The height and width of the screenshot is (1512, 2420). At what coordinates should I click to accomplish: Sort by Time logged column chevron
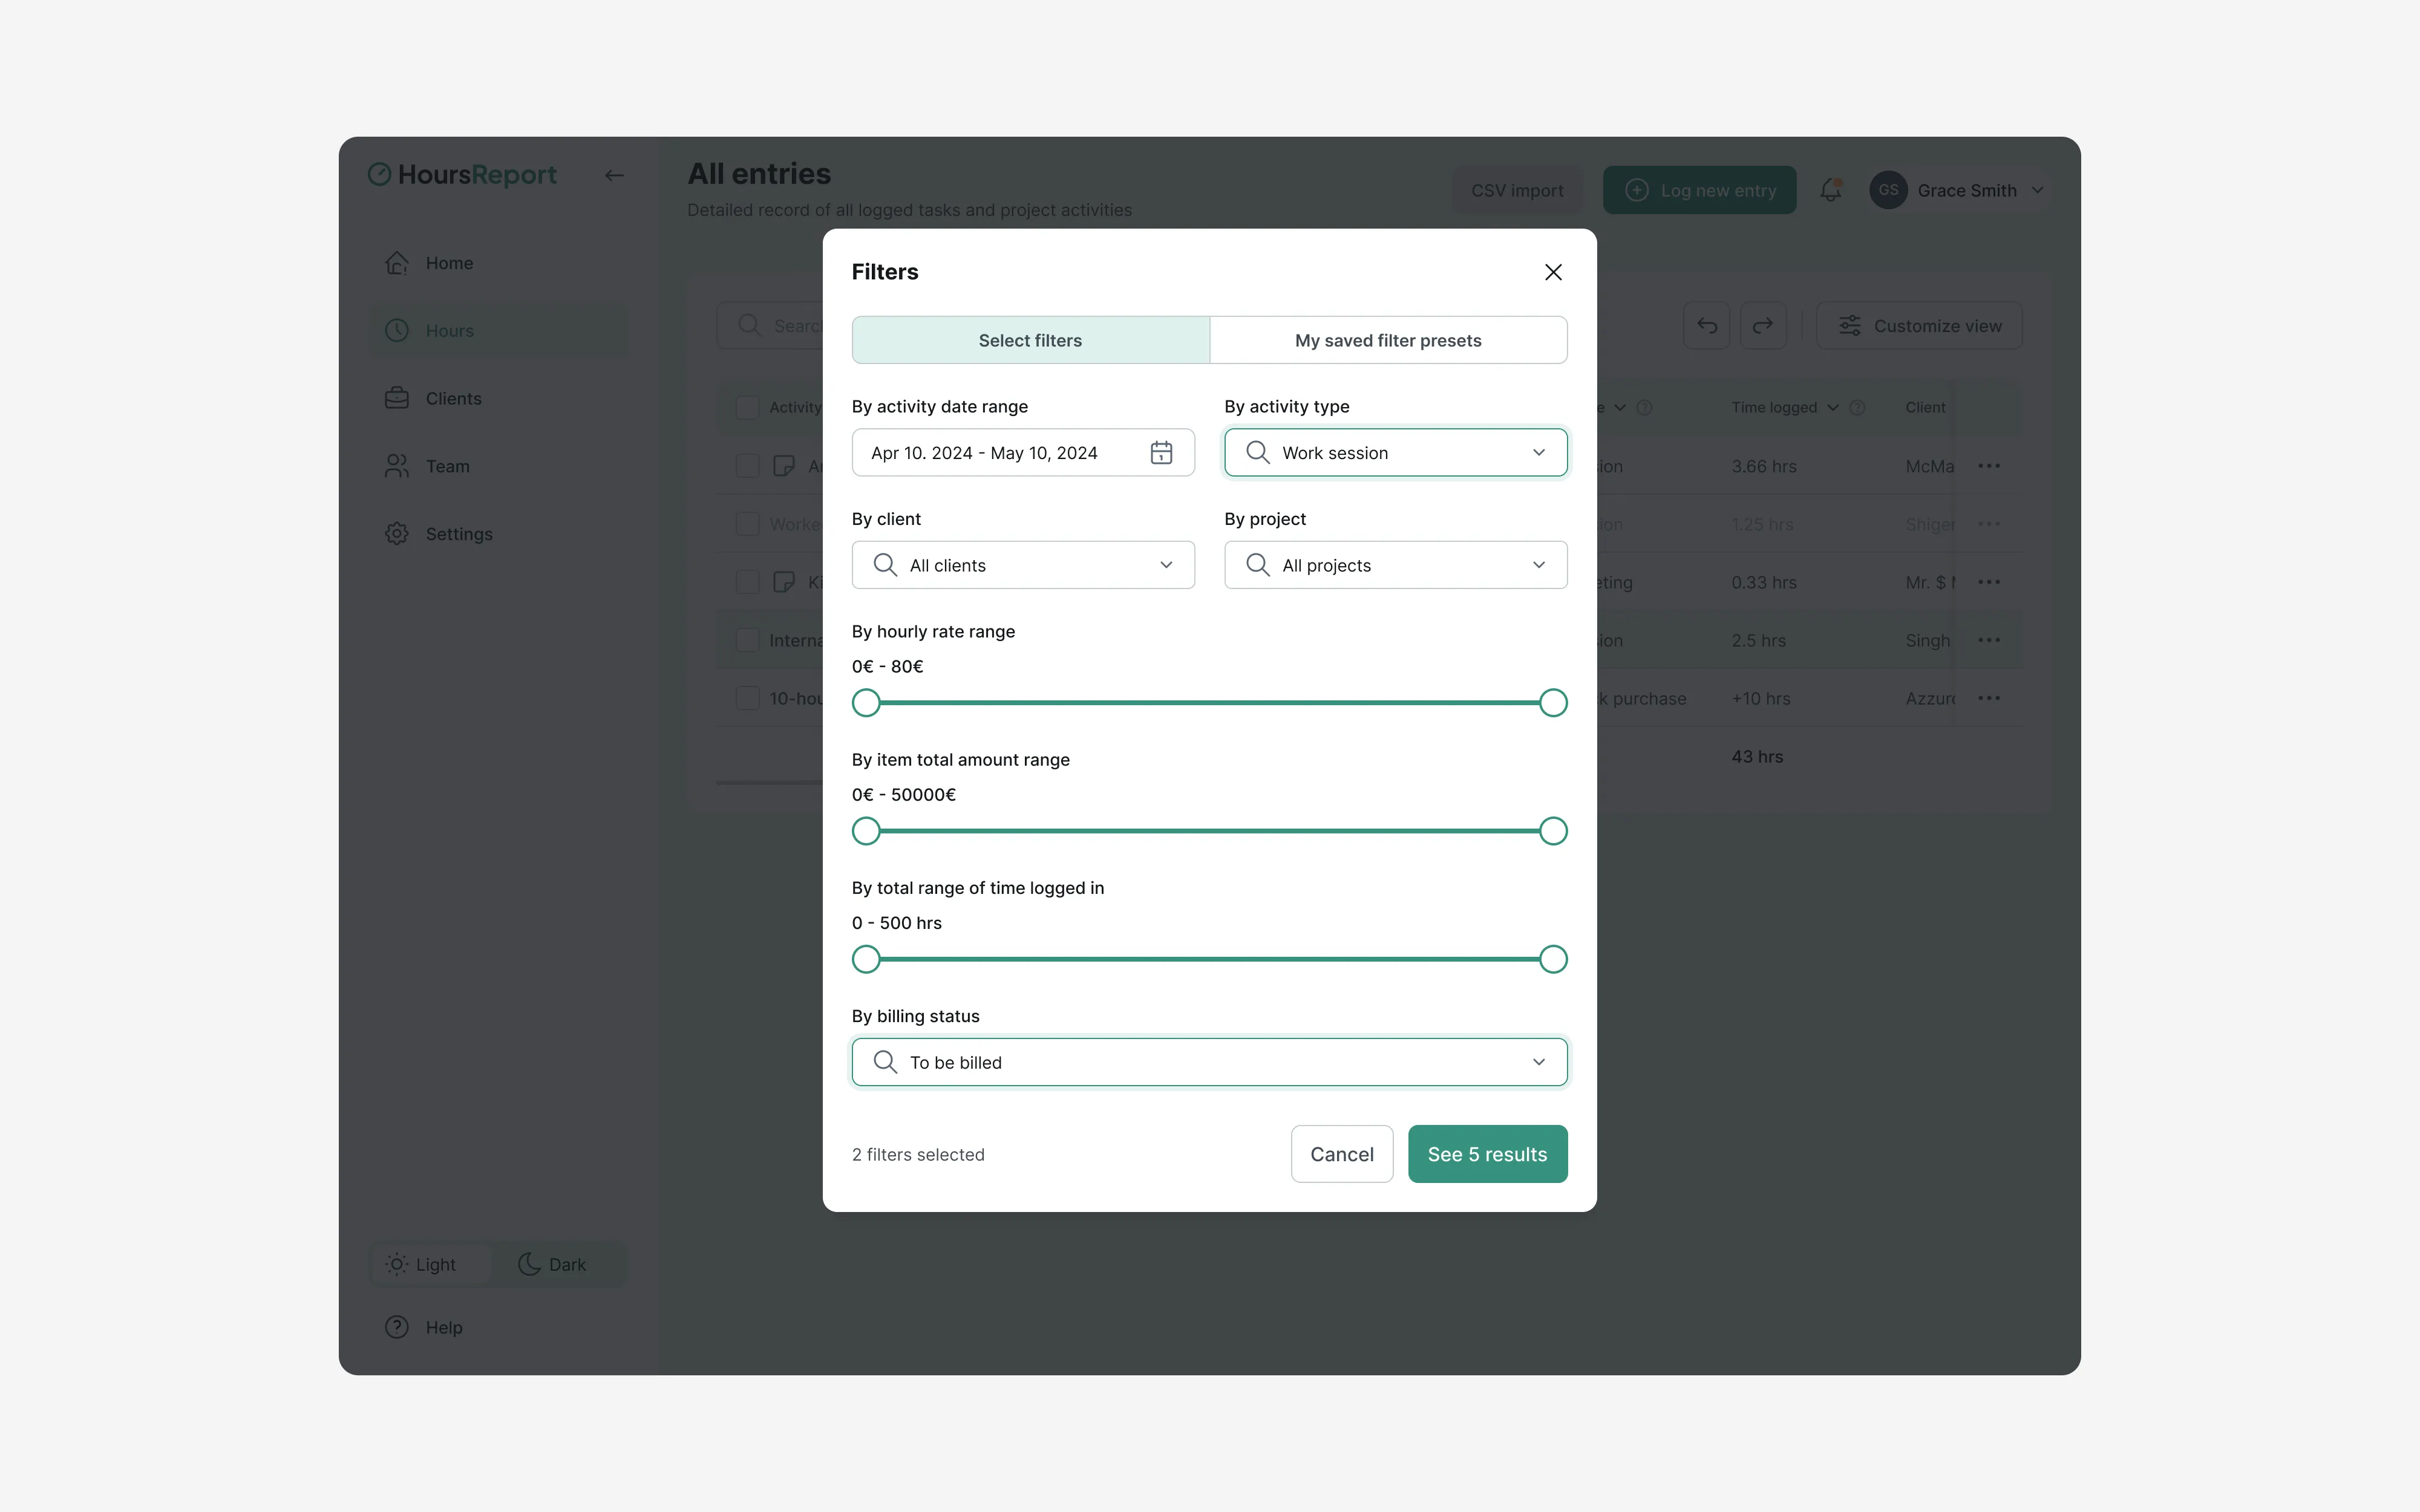[x=1832, y=407]
